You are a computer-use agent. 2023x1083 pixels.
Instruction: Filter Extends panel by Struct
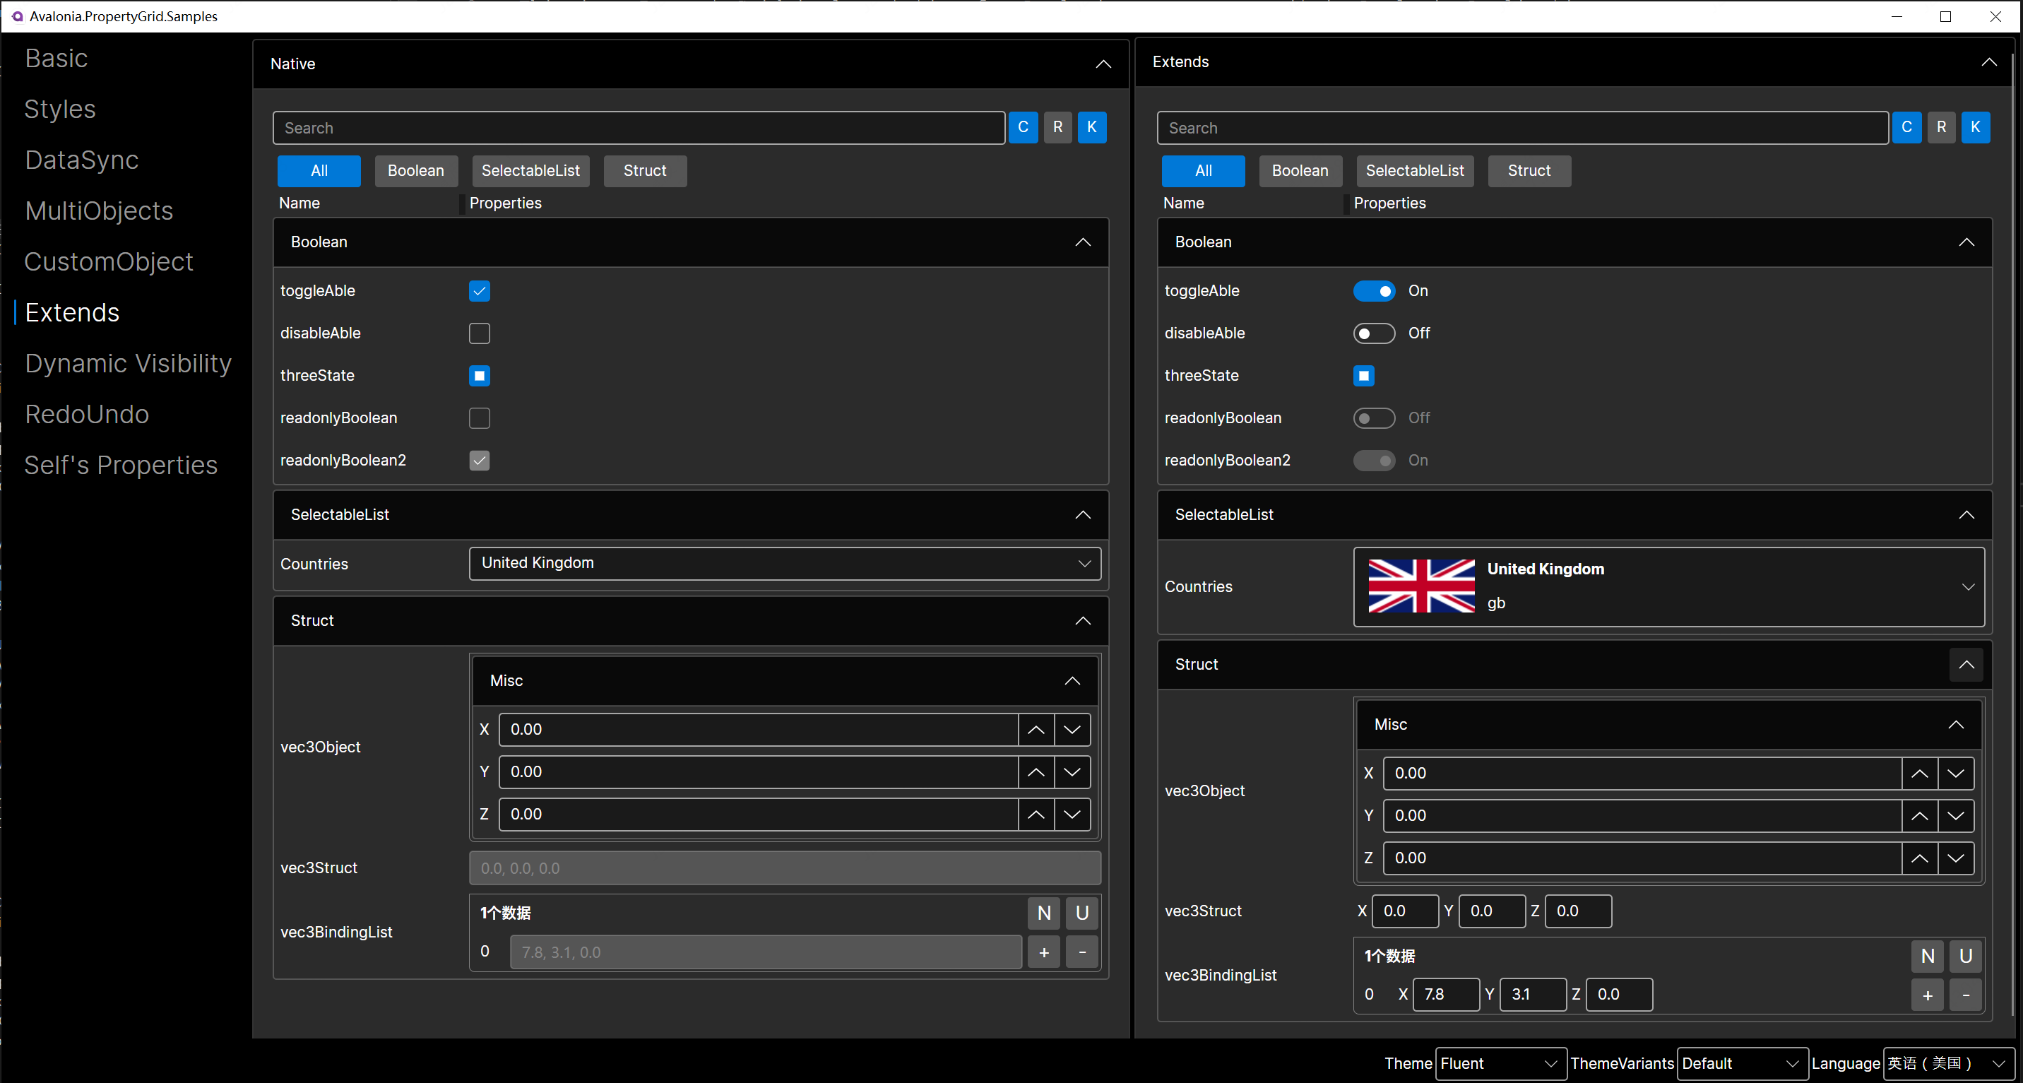tap(1529, 170)
